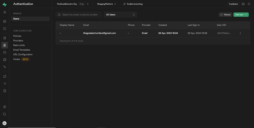The height and width of the screenshot is (128, 254).
Task: Open the Home icon in sidebar
Action: (x=5, y=12)
